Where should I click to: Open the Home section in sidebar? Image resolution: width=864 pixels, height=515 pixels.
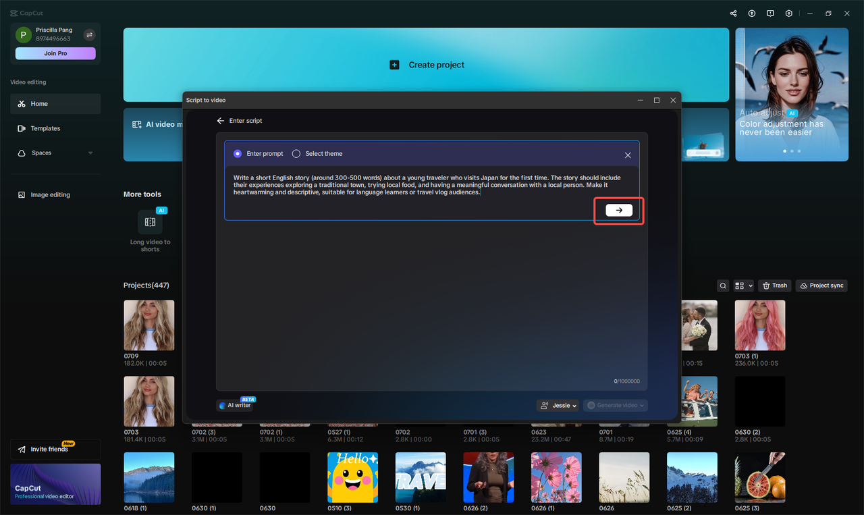[x=55, y=104]
